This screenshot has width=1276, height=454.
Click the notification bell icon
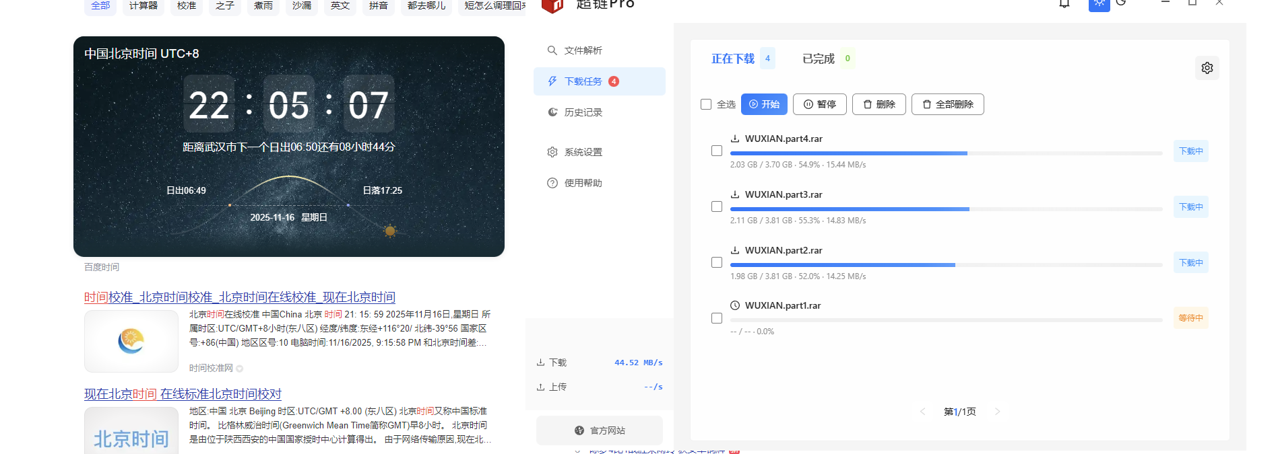1064,3
